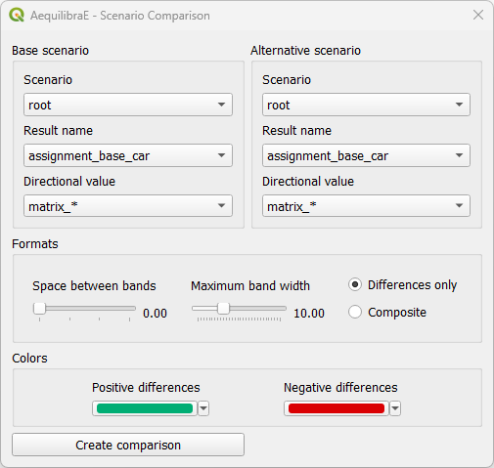This screenshot has height=468, width=494.
Task: Close the Scenario Comparison dialog
Action: [x=478, y=15]
